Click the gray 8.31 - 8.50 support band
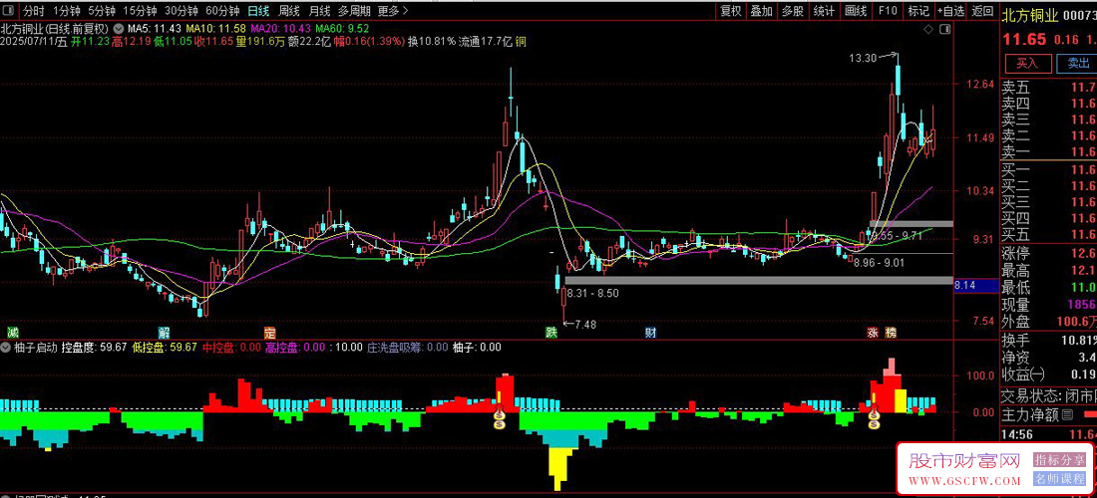The image size is (1097, 498). coord(758,280)
